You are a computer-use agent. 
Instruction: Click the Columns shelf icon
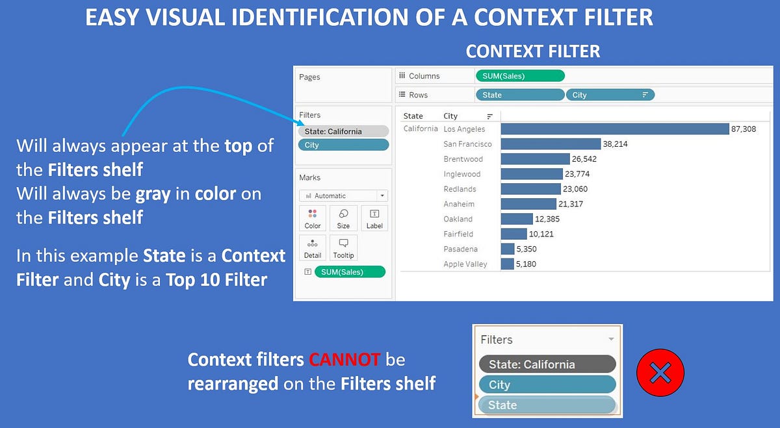click(x=402, y=75)
